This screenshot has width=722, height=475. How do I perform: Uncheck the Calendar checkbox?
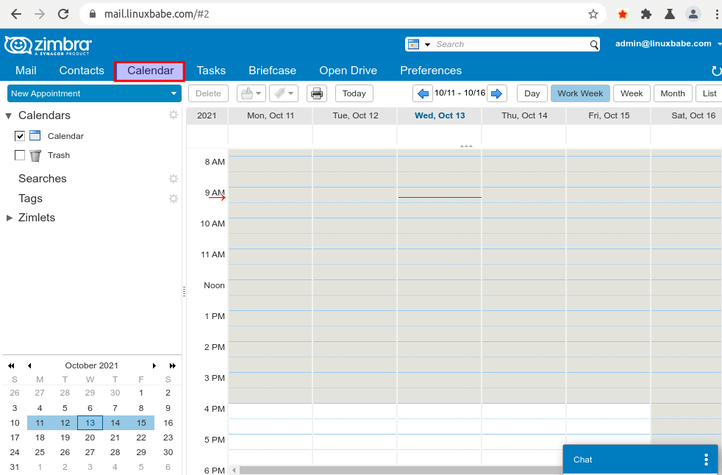point(20,136)
